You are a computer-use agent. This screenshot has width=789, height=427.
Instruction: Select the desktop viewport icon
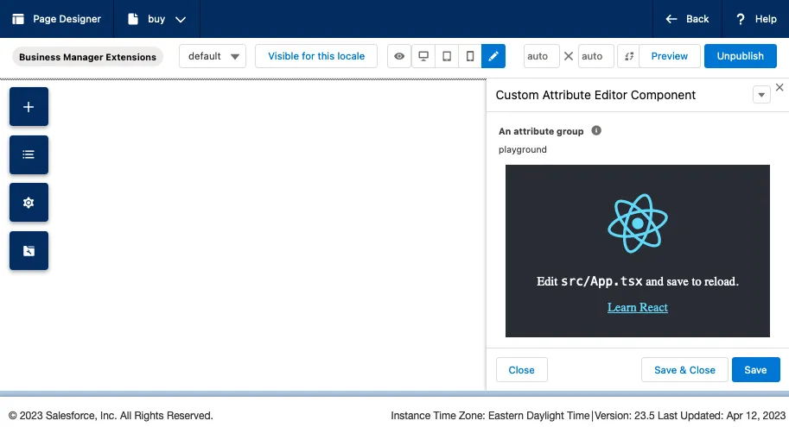tap(423, 56)
